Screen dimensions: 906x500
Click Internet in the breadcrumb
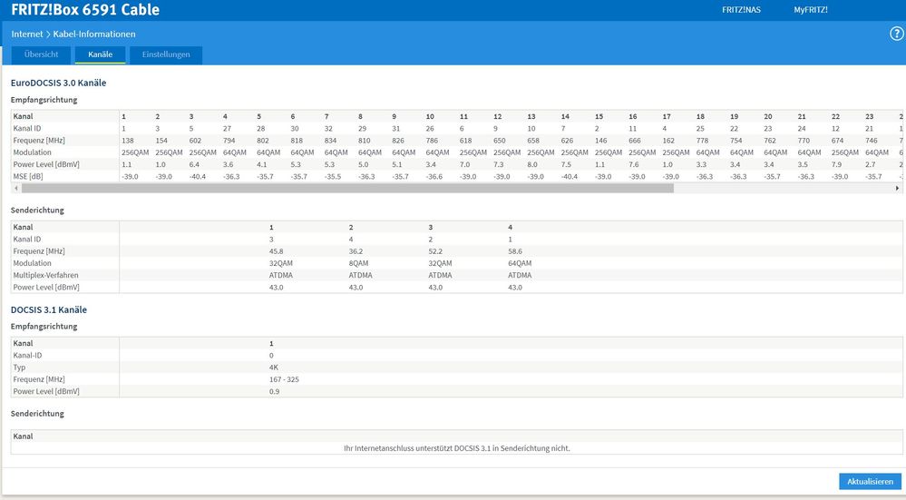27,34
